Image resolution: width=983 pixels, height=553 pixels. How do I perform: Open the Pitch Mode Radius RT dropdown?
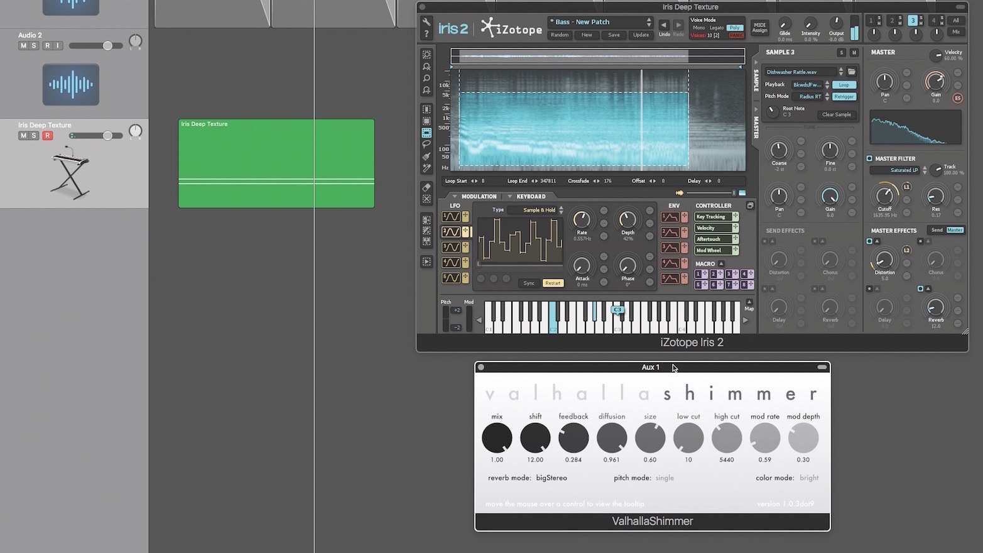point(810,97)
